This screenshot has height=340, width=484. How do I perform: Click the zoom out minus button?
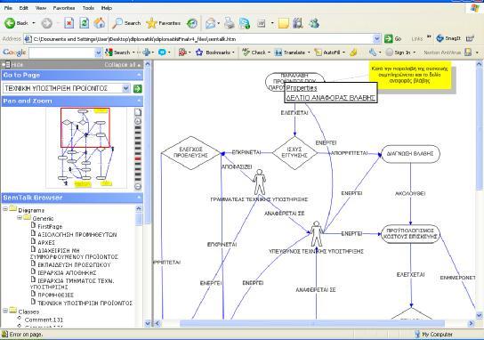tap(138, 186)
